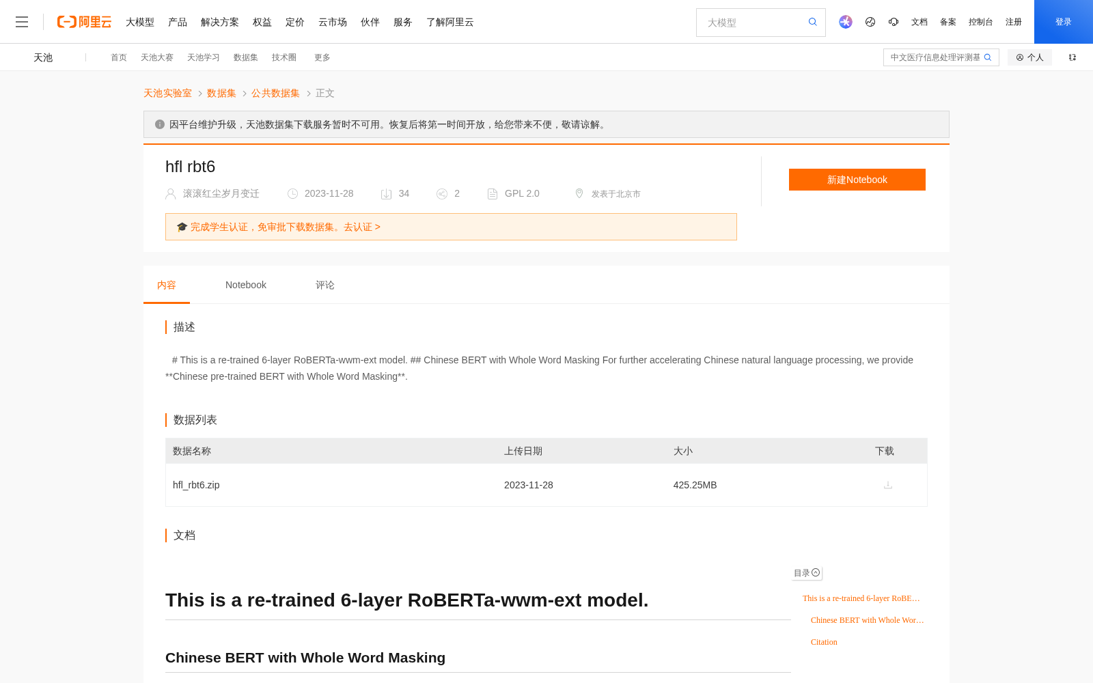Go to Tianchi 首页
1093x683 pixels.
pos(119,57)
